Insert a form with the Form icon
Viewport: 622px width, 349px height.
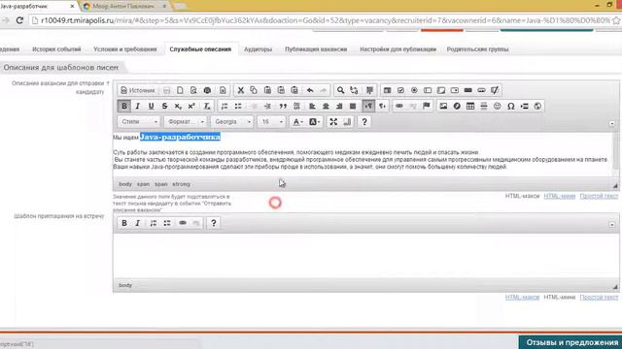(x=387, y=90)
